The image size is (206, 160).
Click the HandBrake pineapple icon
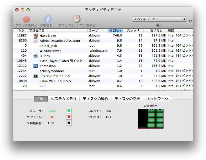click(36, 36)
